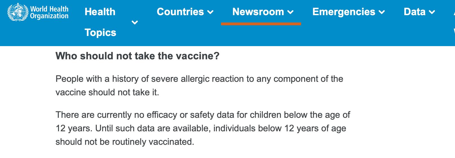
Task: Open the Emergencies menu label
Action: coord(344,12)
